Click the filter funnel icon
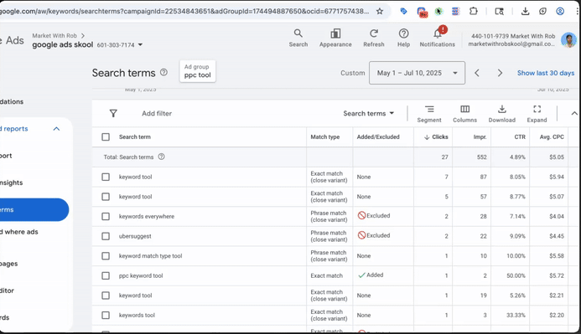 (x=113, y=114)
